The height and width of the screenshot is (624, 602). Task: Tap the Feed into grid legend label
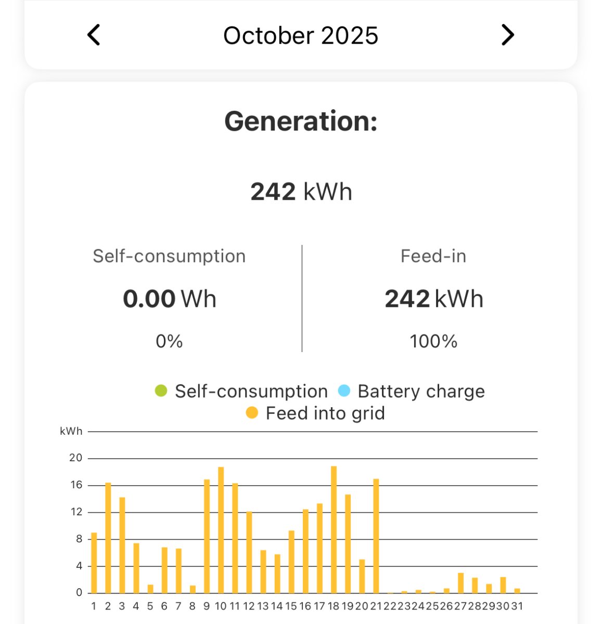pyautogui.click(x=325, y=413)
